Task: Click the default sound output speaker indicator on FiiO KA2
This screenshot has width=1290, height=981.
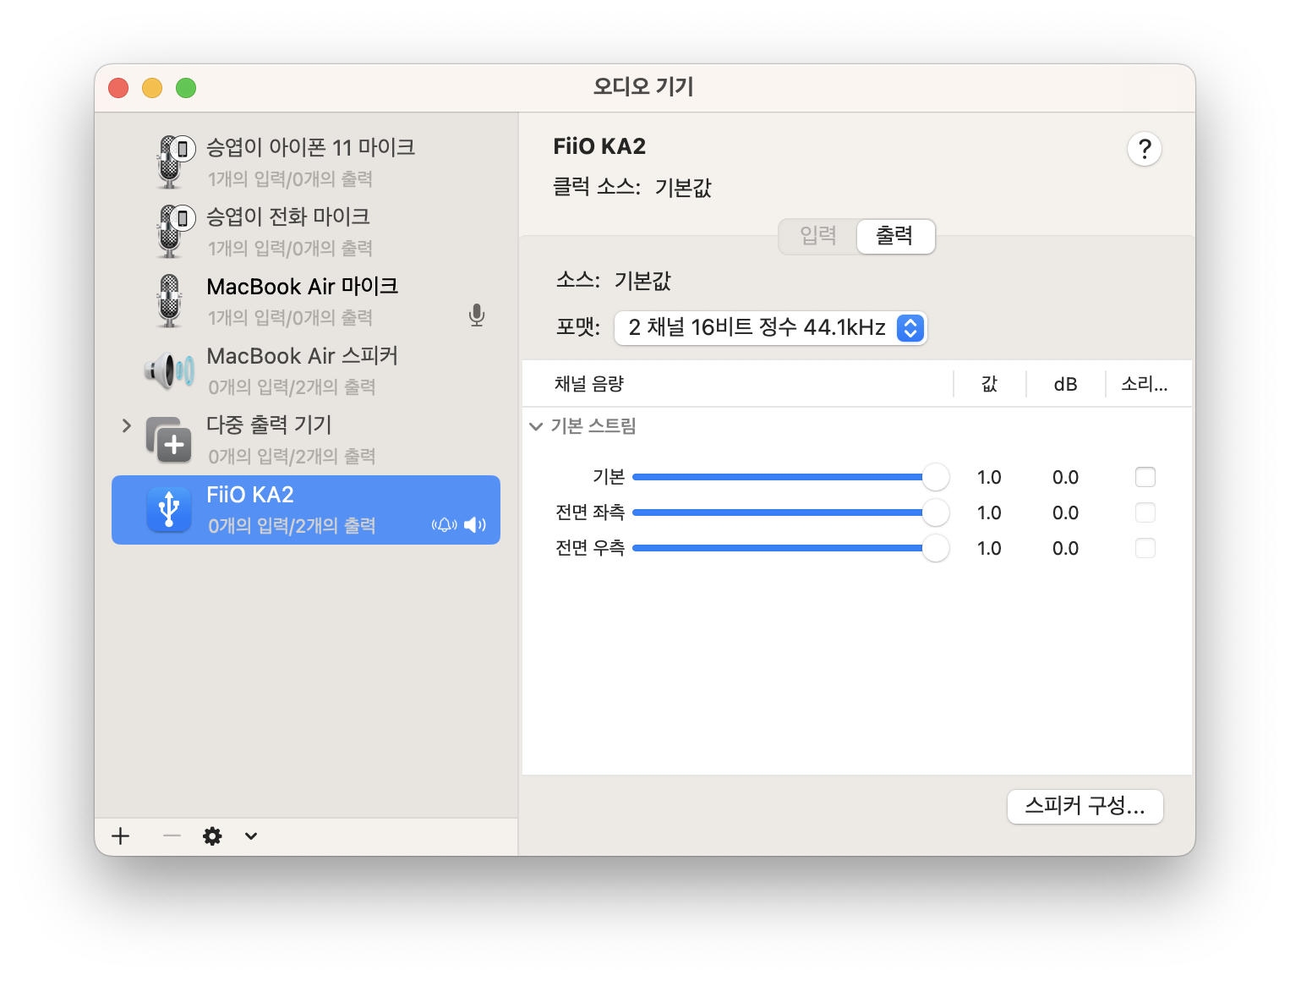Action: 475,525
